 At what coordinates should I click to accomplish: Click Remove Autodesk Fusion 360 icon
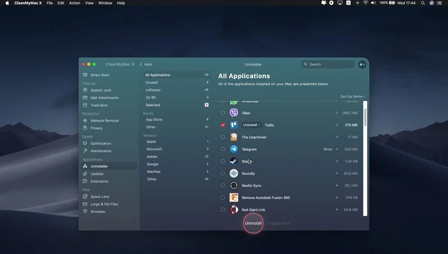pyautogui.click(x=234, y=198)
